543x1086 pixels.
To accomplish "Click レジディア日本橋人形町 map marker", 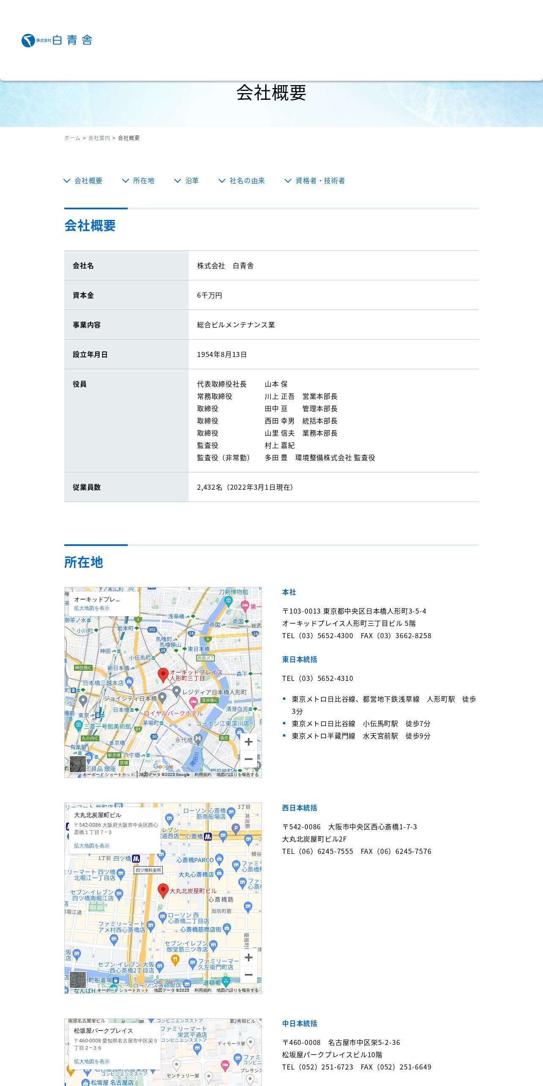I will click(177, 691).
